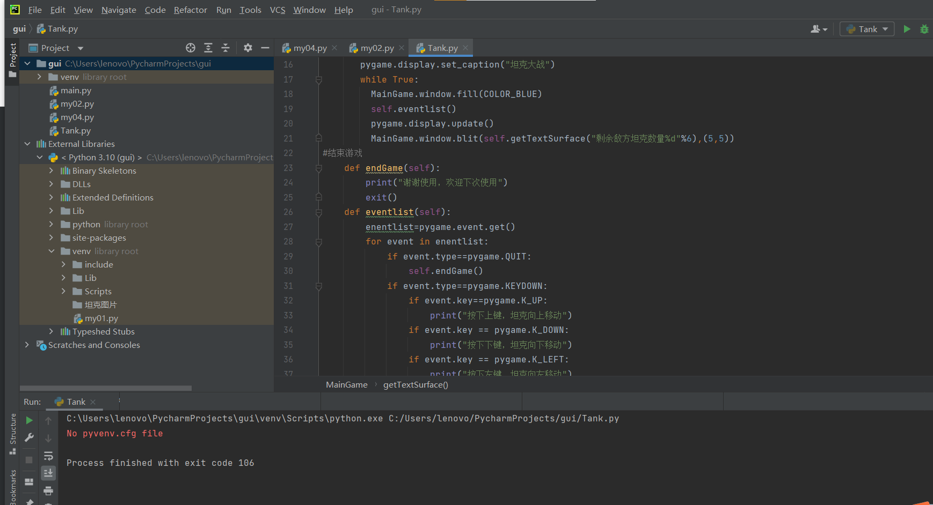Collapse External Libraries node
The image size is (933, 505).
point(27,144)
